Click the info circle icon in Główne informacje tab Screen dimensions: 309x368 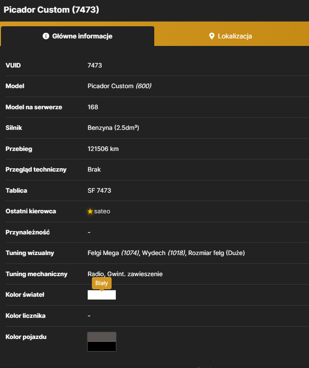[46, 36]
